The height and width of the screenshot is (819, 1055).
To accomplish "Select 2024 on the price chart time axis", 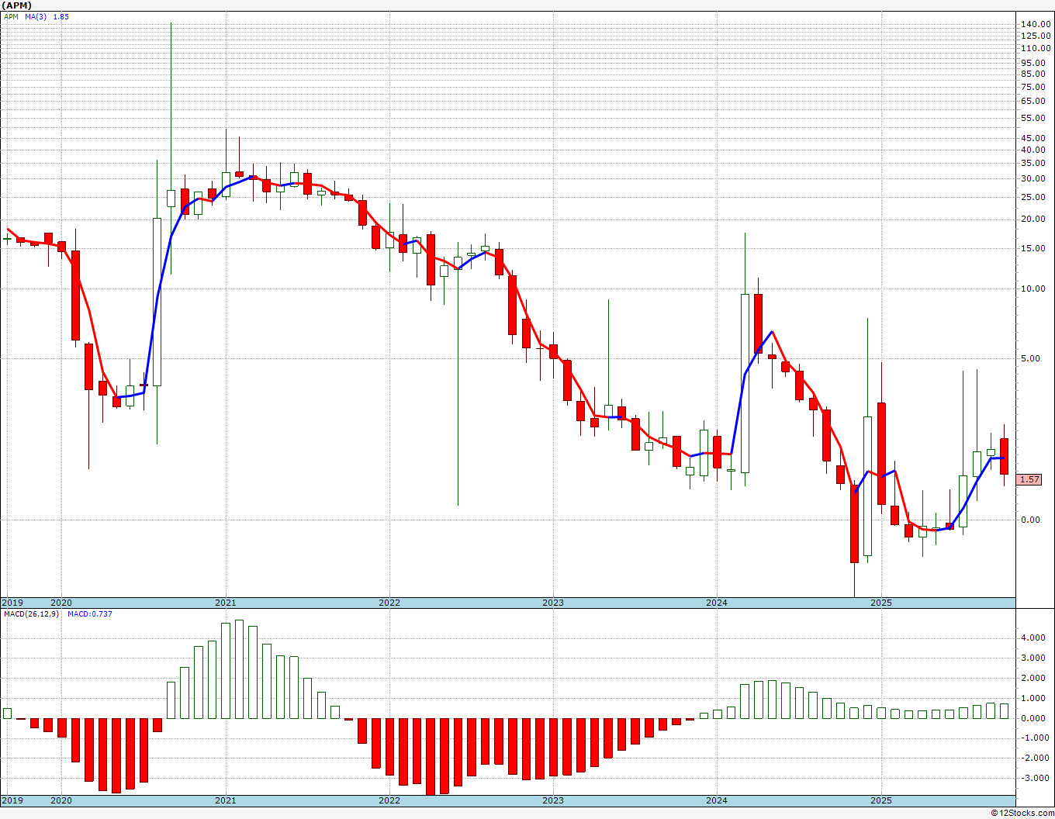I will coord(717,603).
